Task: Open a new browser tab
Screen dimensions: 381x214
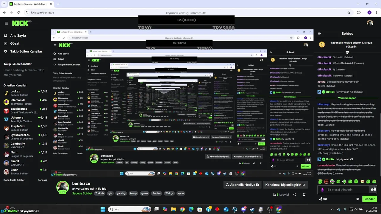Action: [58, 4]
